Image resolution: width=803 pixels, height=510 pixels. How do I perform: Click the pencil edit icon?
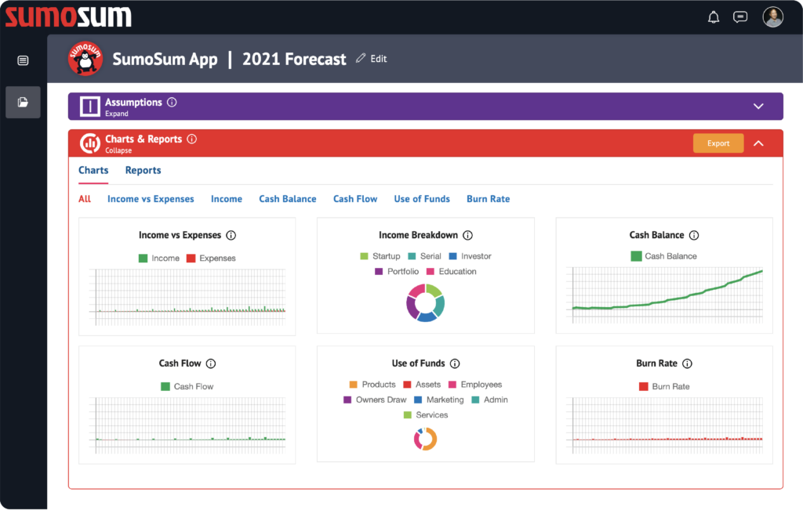tap(361, 58)
